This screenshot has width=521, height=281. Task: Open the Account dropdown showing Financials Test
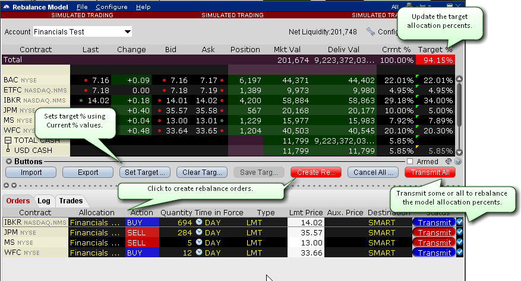point(127,32)
